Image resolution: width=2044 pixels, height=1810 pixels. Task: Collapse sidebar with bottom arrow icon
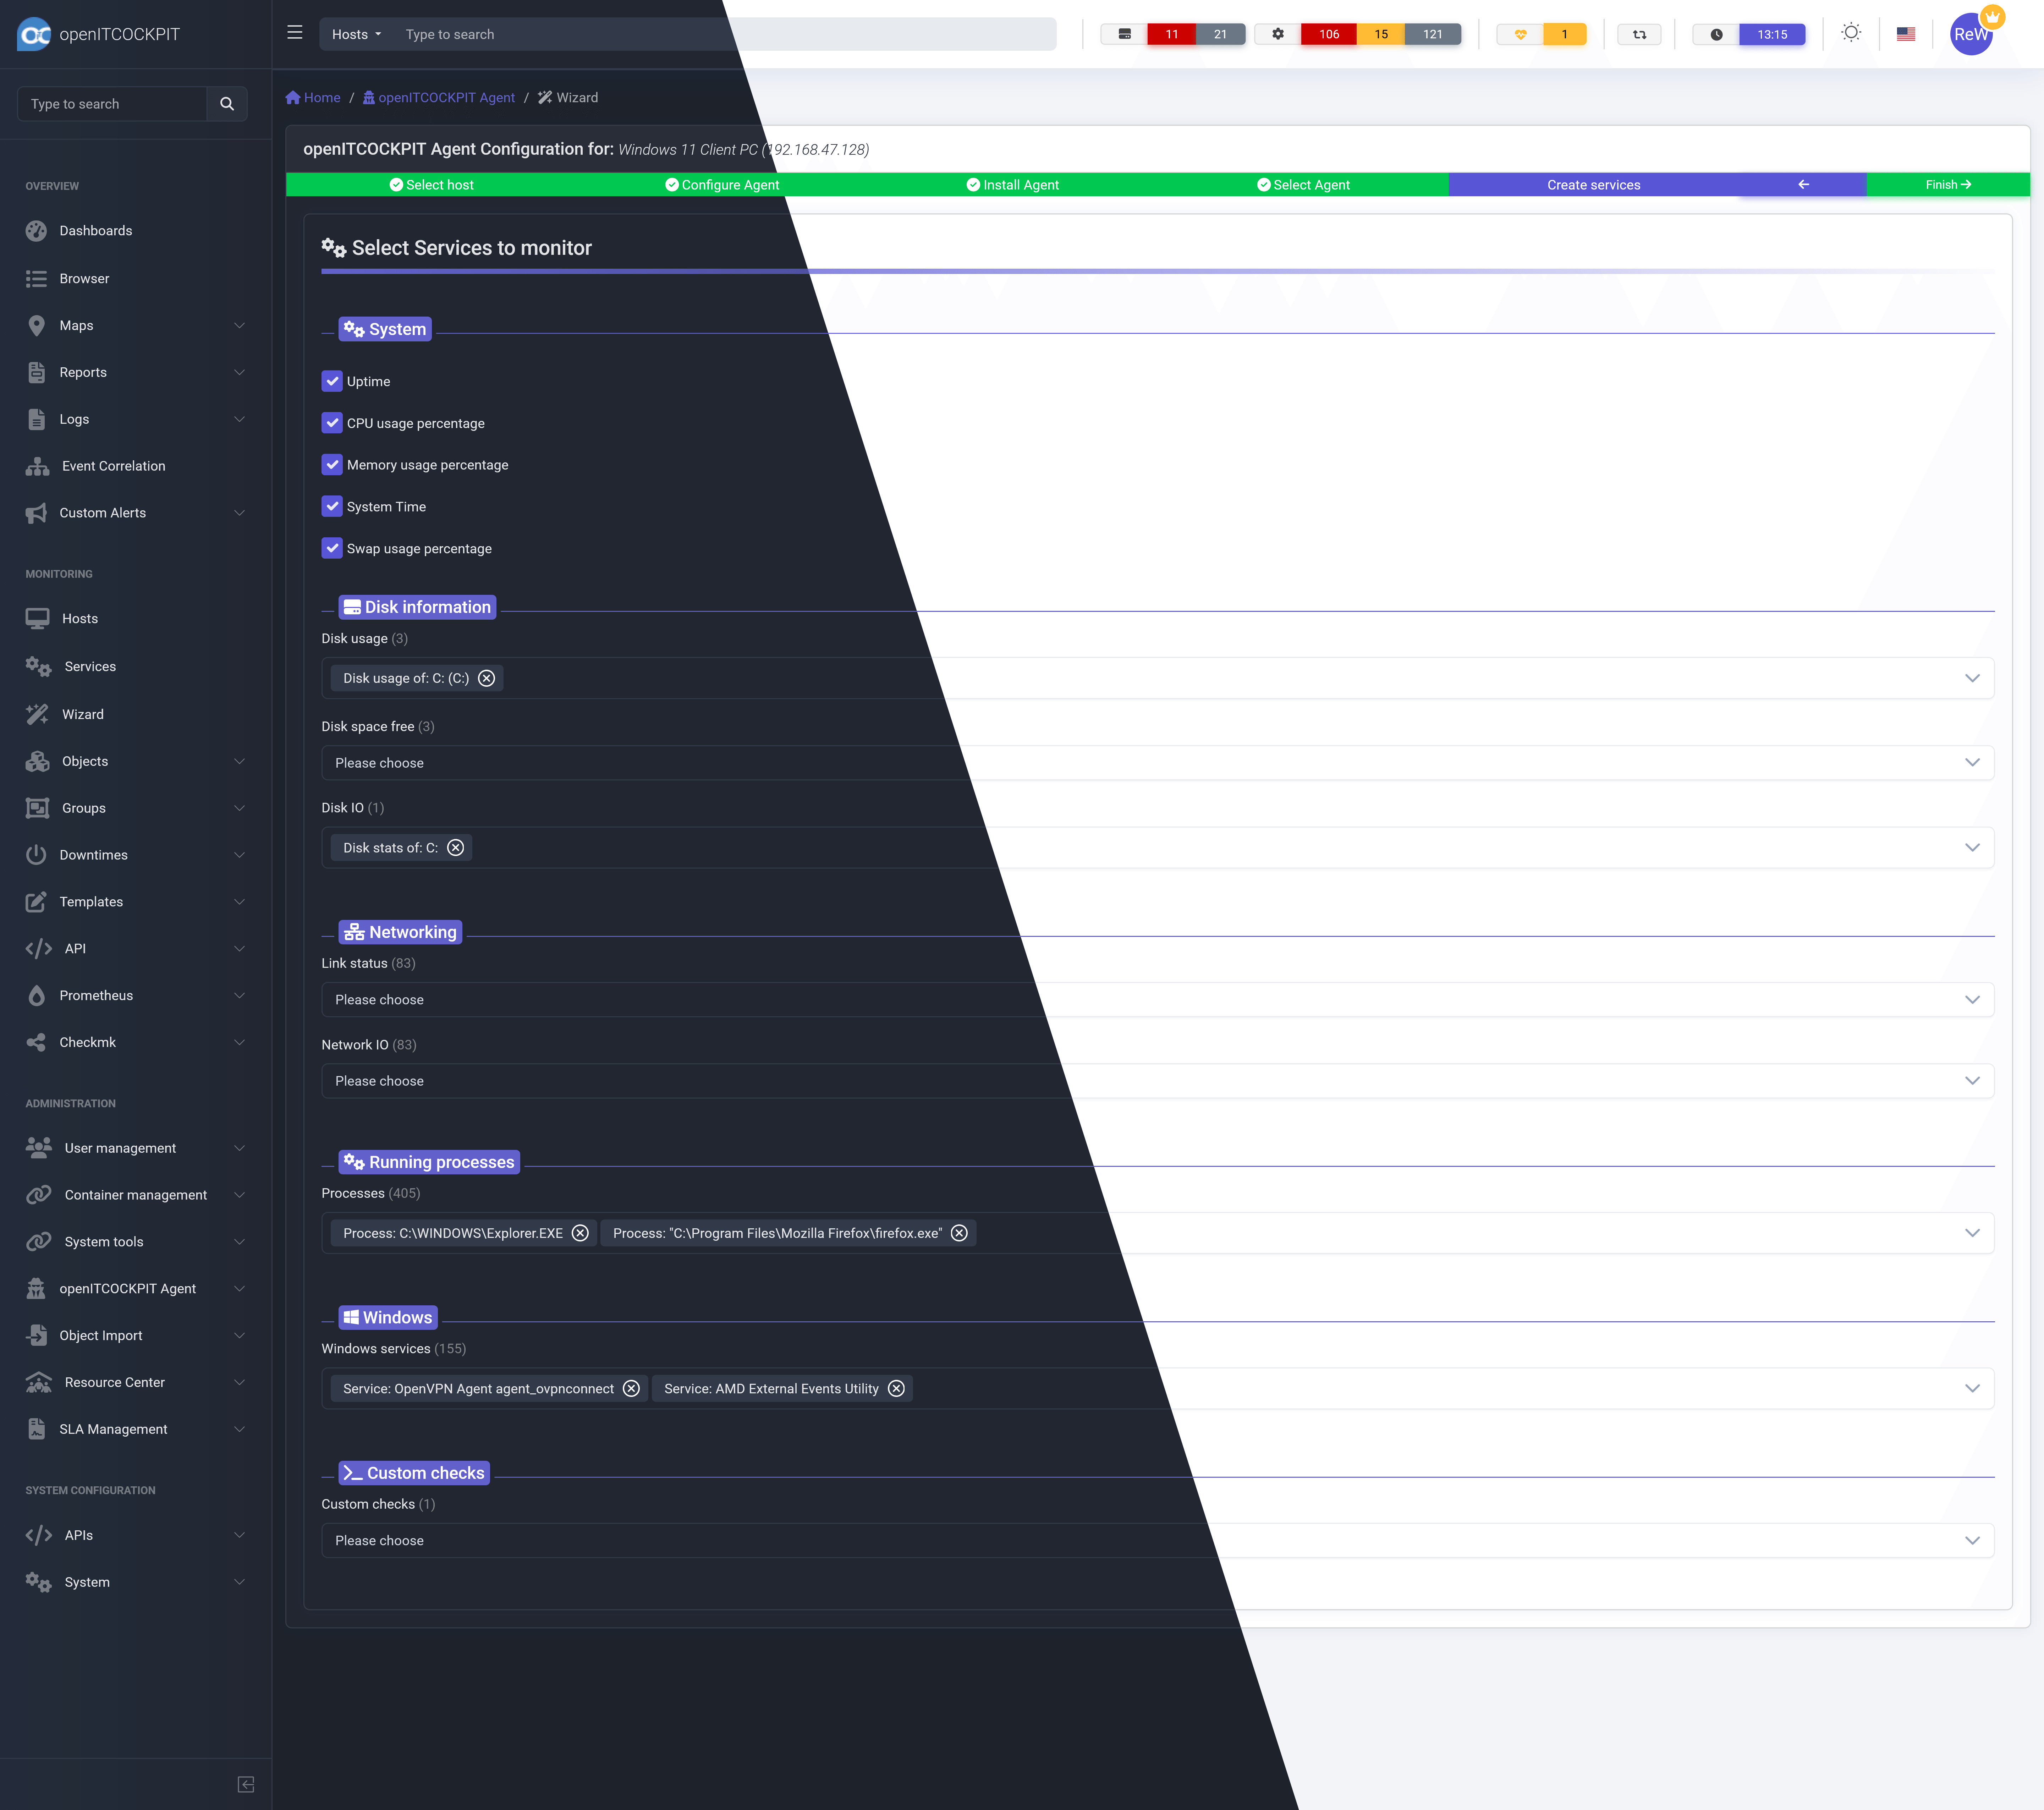(x=246, y=1785)
